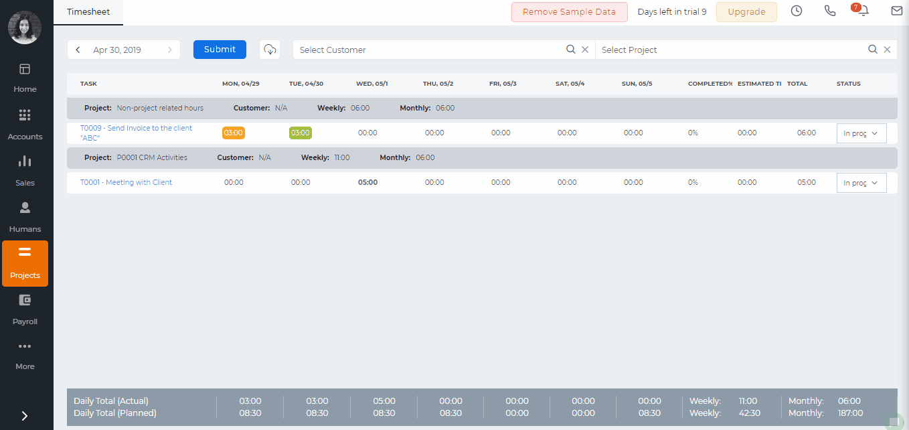Click the TASK column header
The image size is (909, 430).
click(x=88, y=84)
